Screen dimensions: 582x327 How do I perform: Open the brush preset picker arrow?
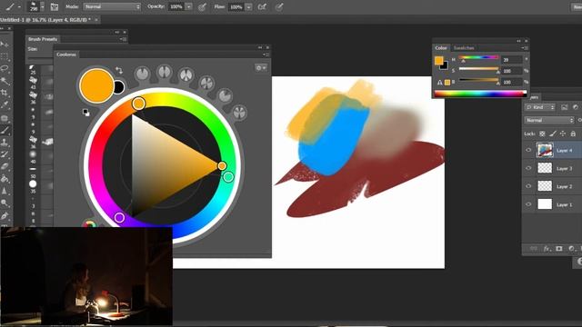[x=43, y=6]
